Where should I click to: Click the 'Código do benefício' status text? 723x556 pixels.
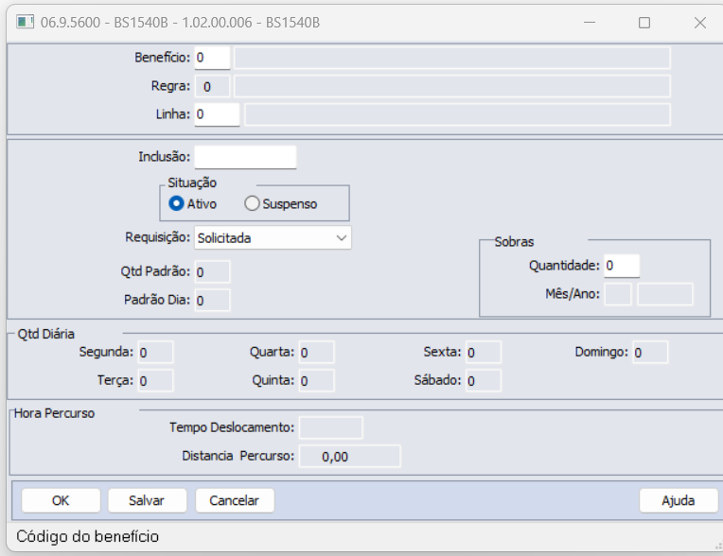[88, 537]
